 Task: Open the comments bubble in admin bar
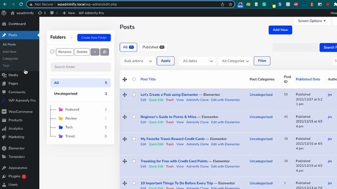(x=54, y=13)
